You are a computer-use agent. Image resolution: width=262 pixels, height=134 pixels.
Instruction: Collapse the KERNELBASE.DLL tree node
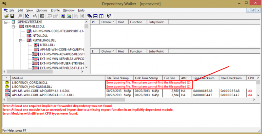[21, 40]
